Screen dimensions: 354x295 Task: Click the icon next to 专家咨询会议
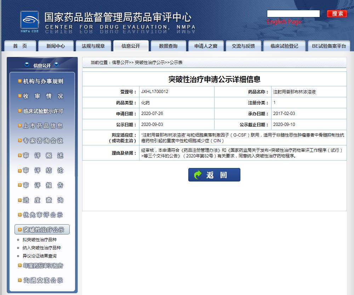20,141
